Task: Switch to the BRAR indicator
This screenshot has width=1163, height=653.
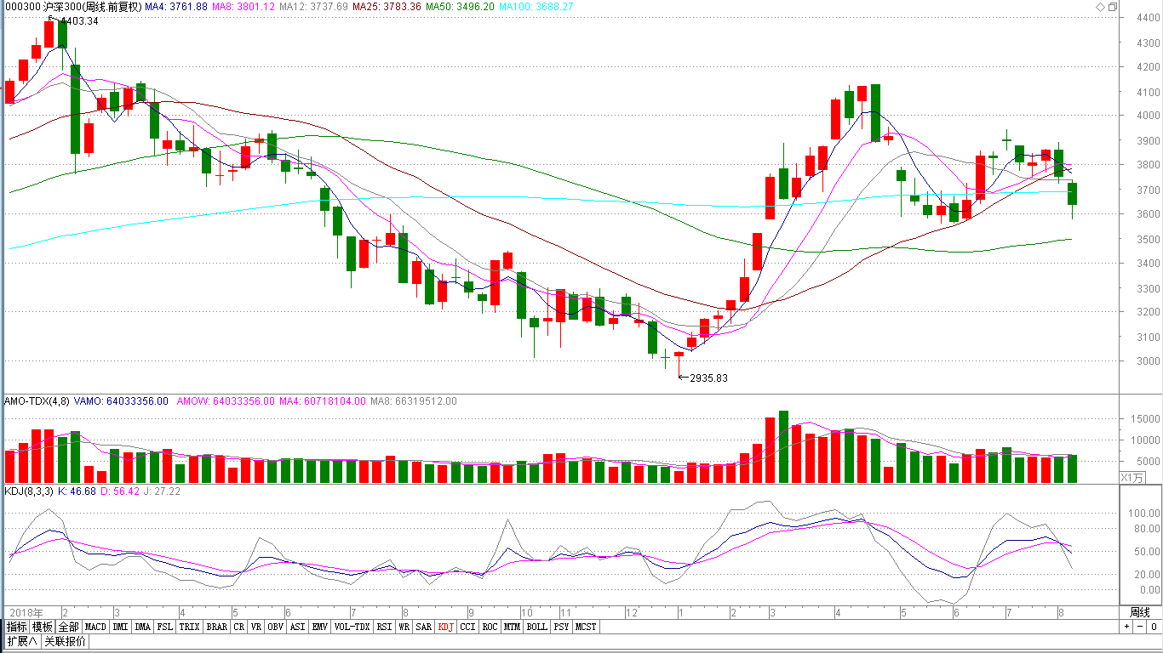Action: click(216, 627)
